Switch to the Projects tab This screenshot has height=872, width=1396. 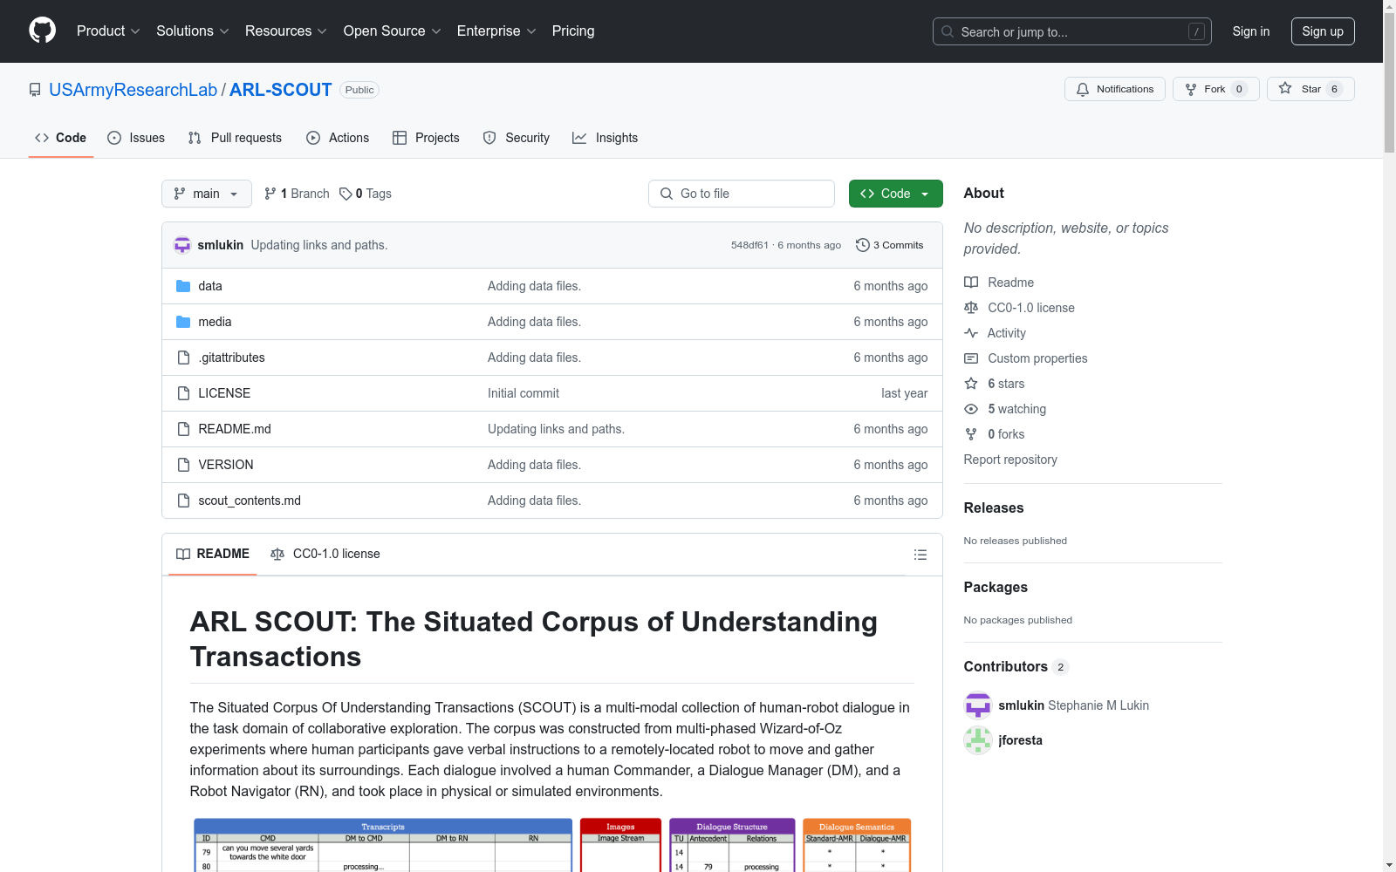coord(426,138)
